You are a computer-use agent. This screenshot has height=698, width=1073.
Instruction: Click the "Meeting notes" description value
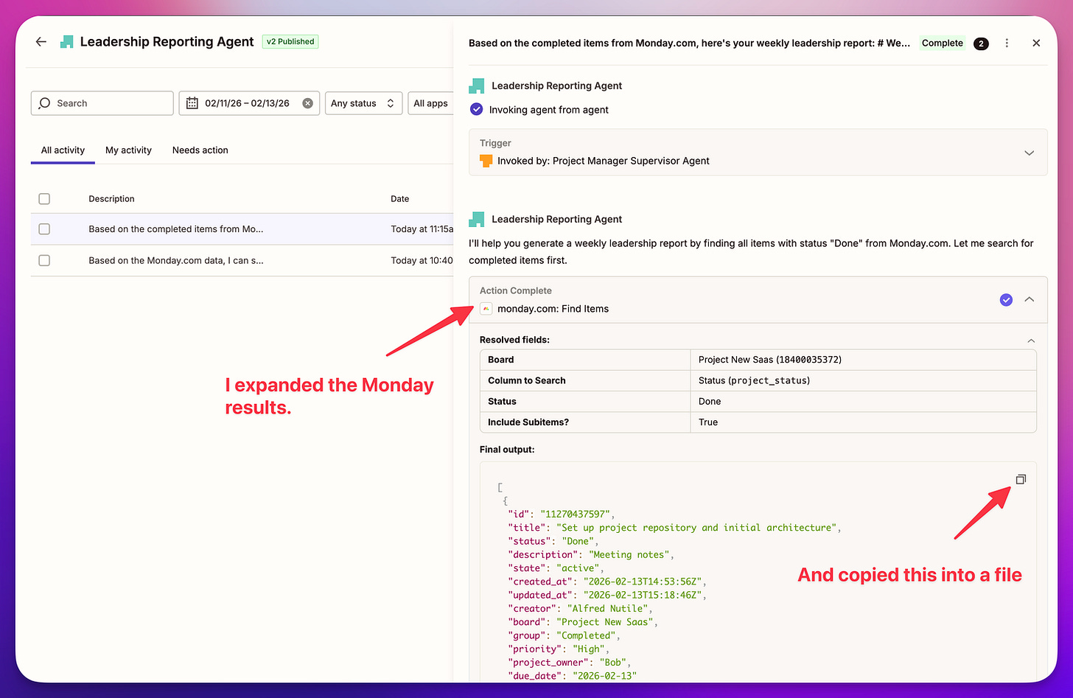point(629,555)
